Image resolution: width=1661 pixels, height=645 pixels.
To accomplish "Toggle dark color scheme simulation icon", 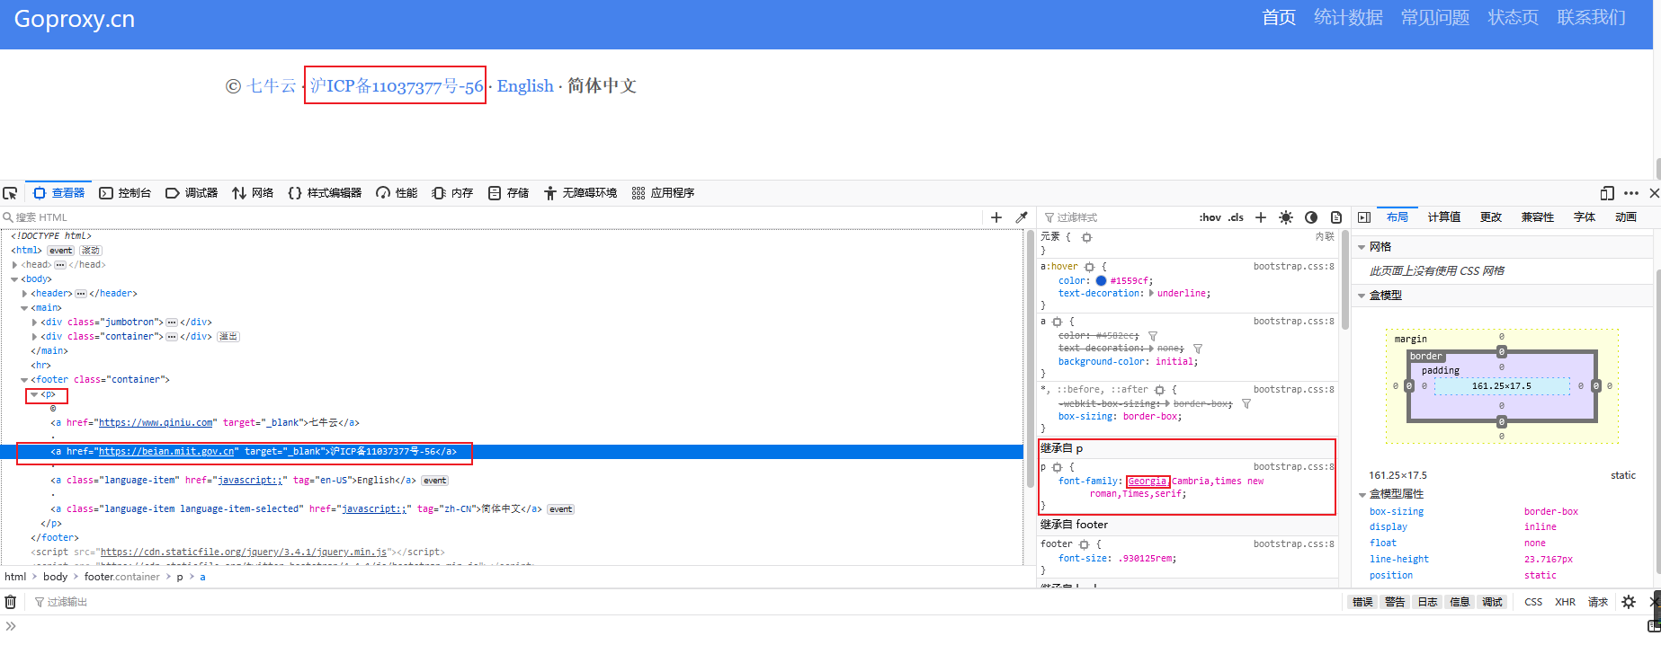I will coord(1311,217).
